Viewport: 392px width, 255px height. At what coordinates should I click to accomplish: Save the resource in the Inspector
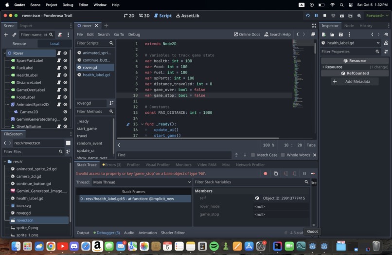(x=340, y=35)
